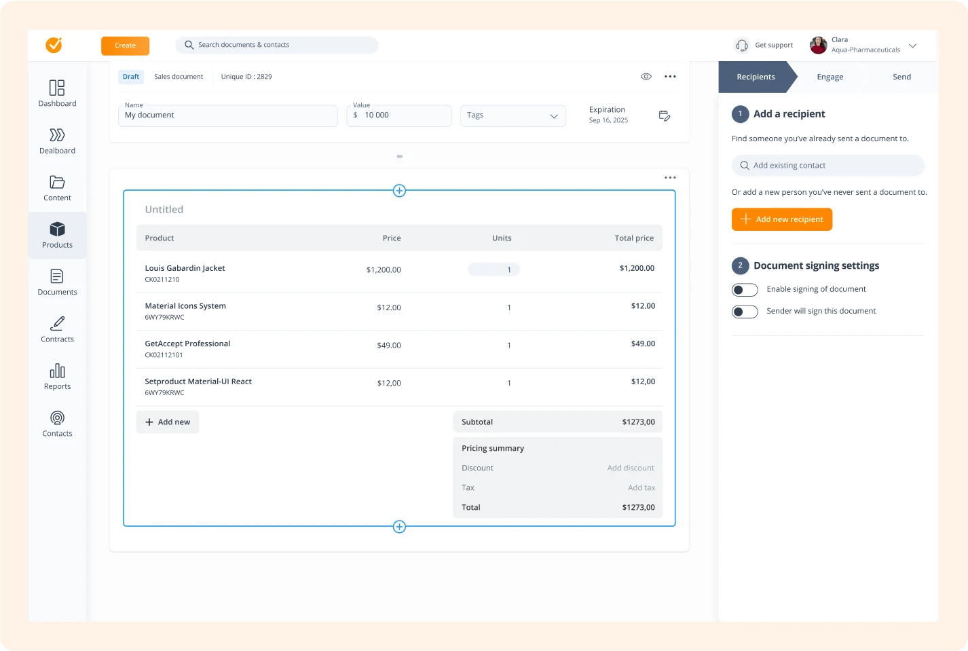Click the Add discount link

coord(631,468)
